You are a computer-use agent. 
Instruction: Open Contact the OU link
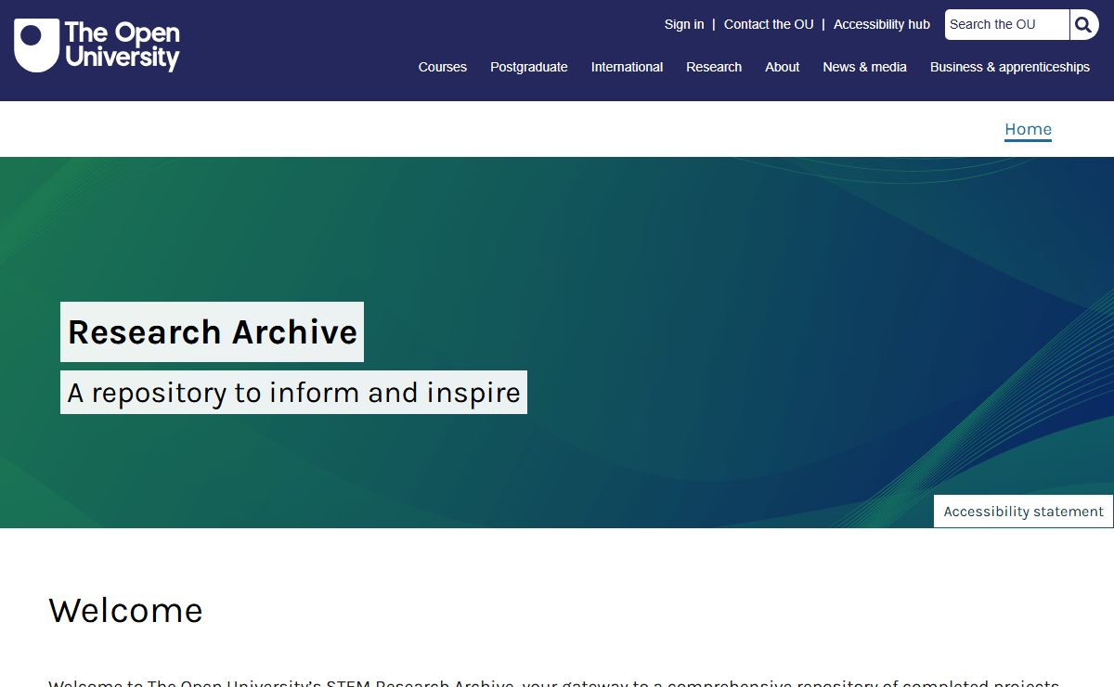tap(769, 25)
